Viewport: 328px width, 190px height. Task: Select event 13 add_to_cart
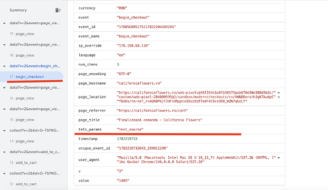tap(23, 162)
